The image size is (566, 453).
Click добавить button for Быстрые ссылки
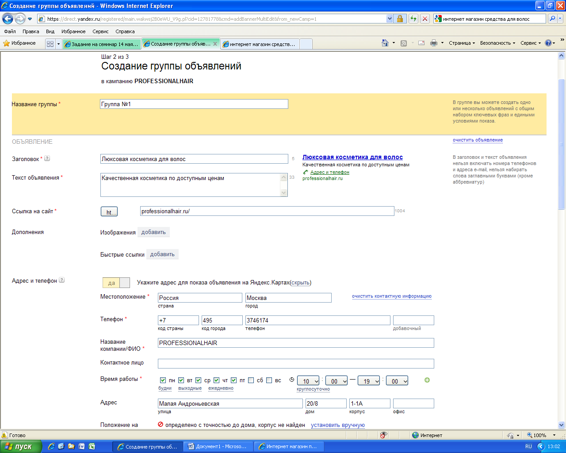coord(162,254)
